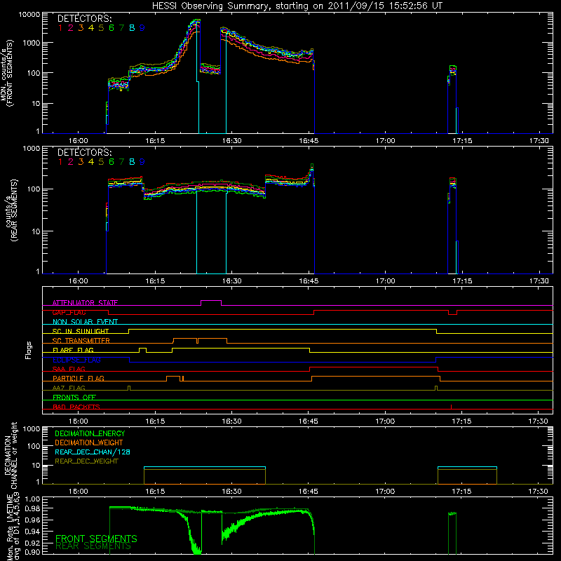The image size is (561, 561).
Task: Click 17:30 tick under the Flags plot
Action: click(x=539, y=421)
